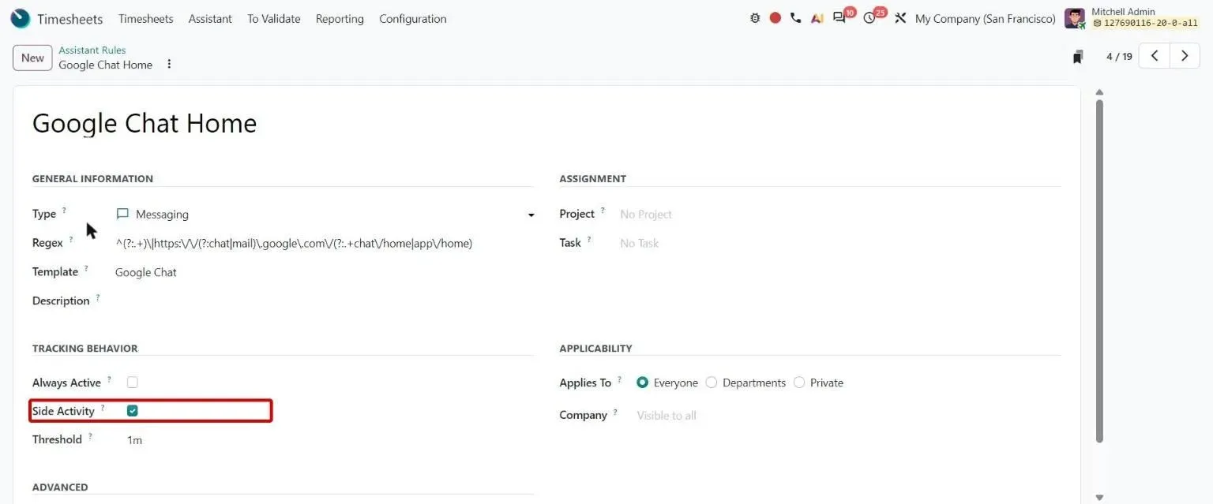Select the Private radio option
Viewport: 1213px width, 504px height.
pos(799,383)
